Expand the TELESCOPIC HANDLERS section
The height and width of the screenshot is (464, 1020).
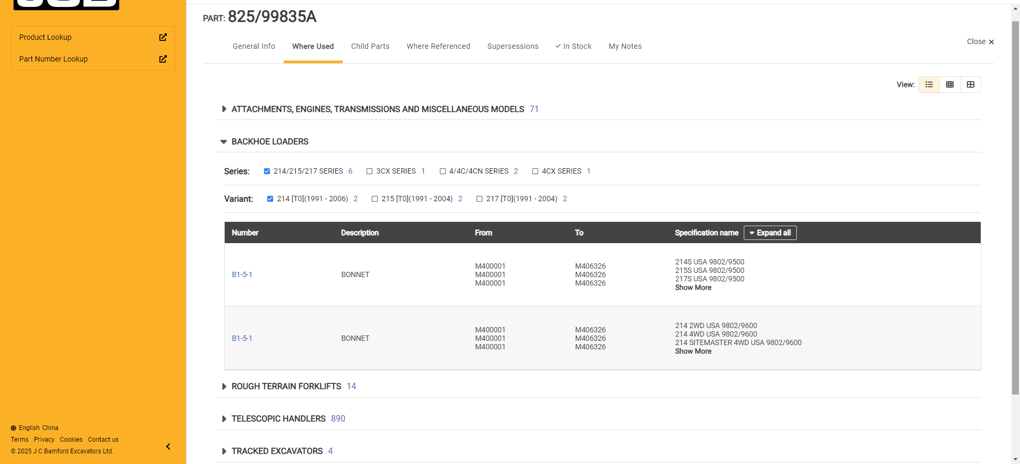point(224,419)
